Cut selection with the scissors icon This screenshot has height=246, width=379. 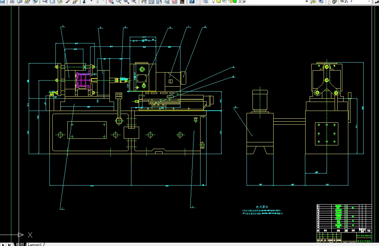tap(45, 1)
